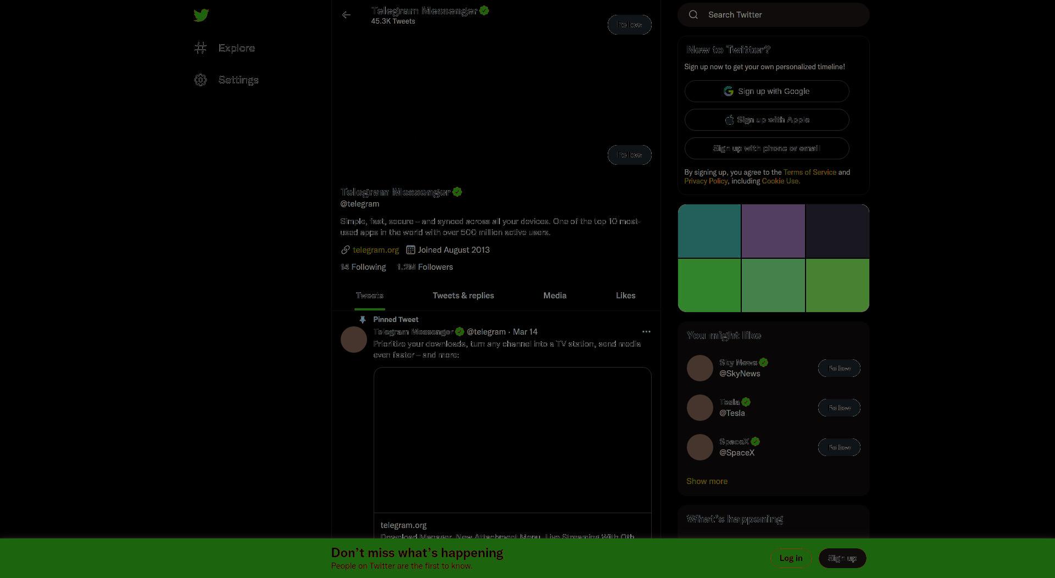The image size is (1055, 578).
Task: Click the Follow button below the banner
Action: [630, 155]
